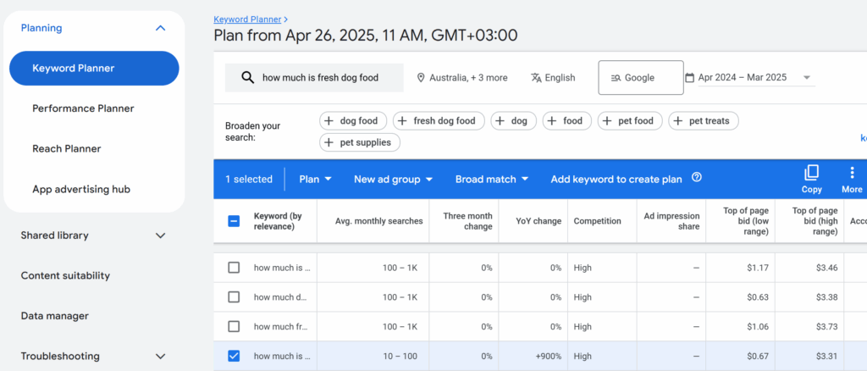Image resolution: width=867 pixels, height=371 pixels.
Task: Open App advertising hub
Action: [81, 189]
